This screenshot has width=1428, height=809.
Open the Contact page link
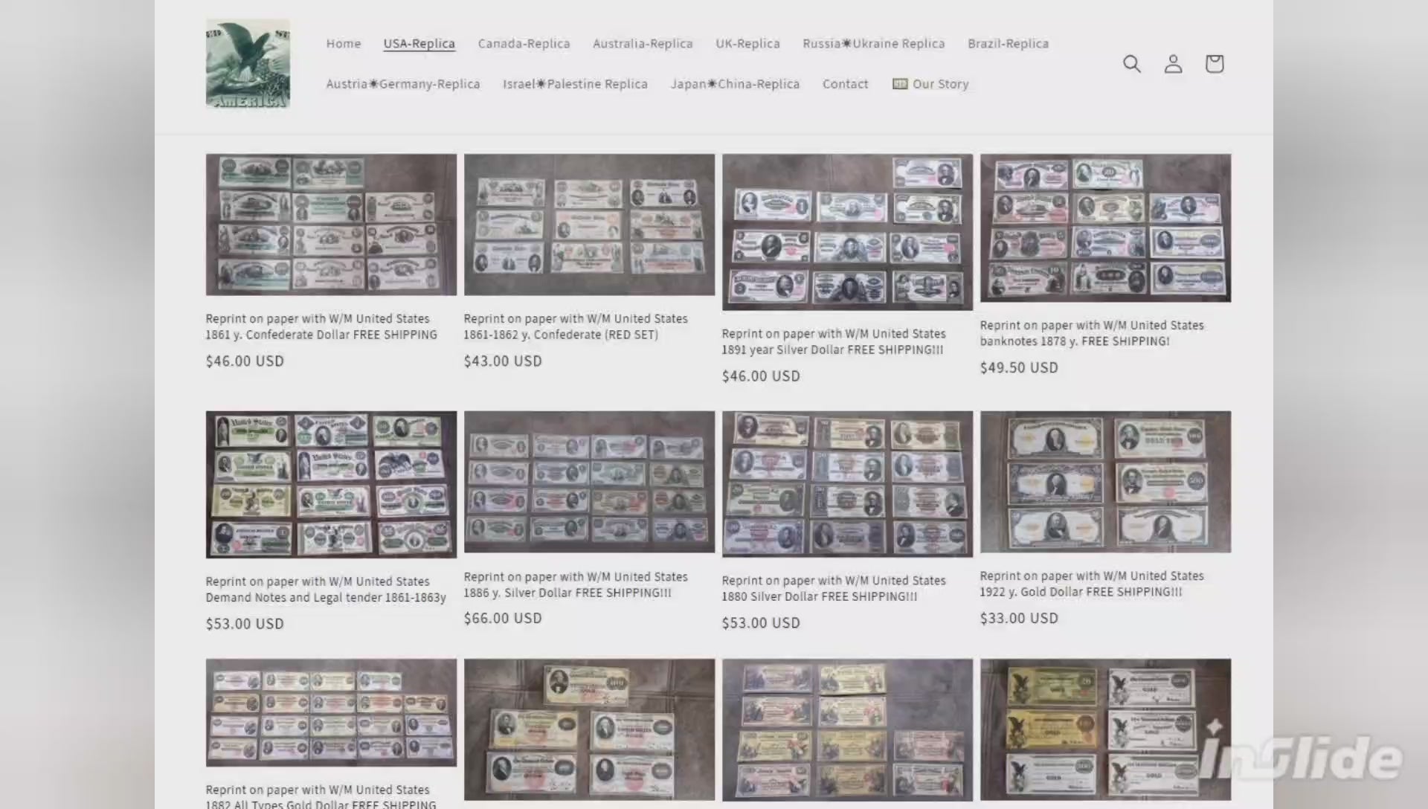[845, 84]
